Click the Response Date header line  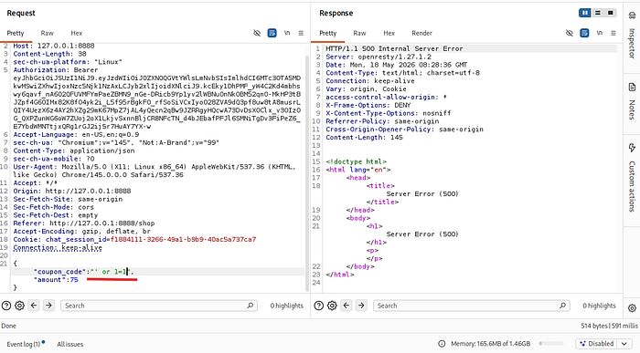(x=396, y=65)
